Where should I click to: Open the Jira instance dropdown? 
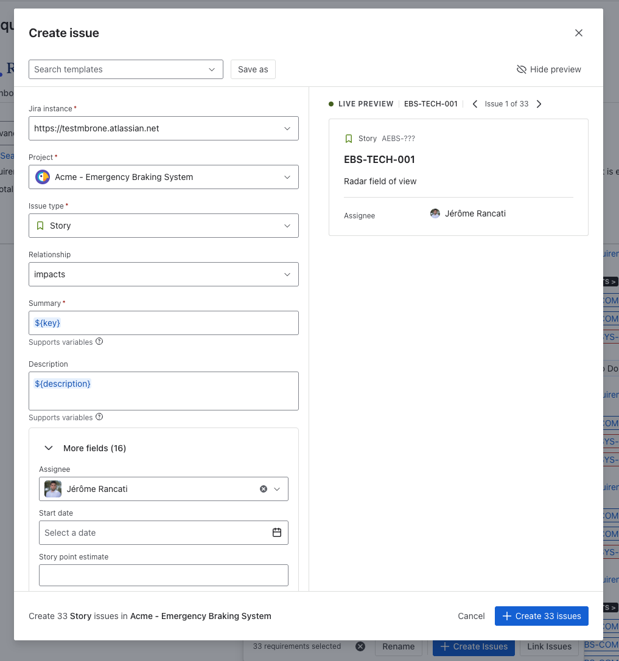click(164, 128)
